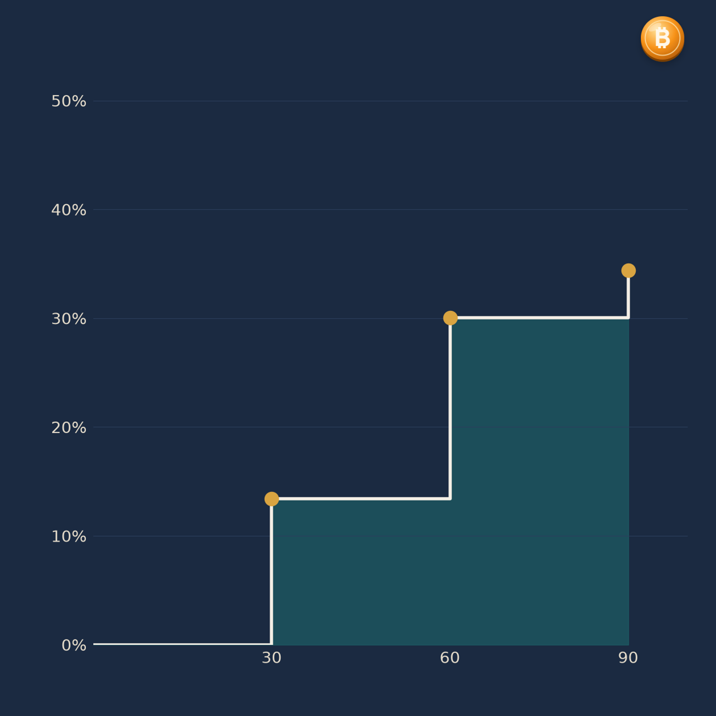
Task: Click the tall teal area between 60 and 90
Action: pyautogui.click(x=540, y=482)
